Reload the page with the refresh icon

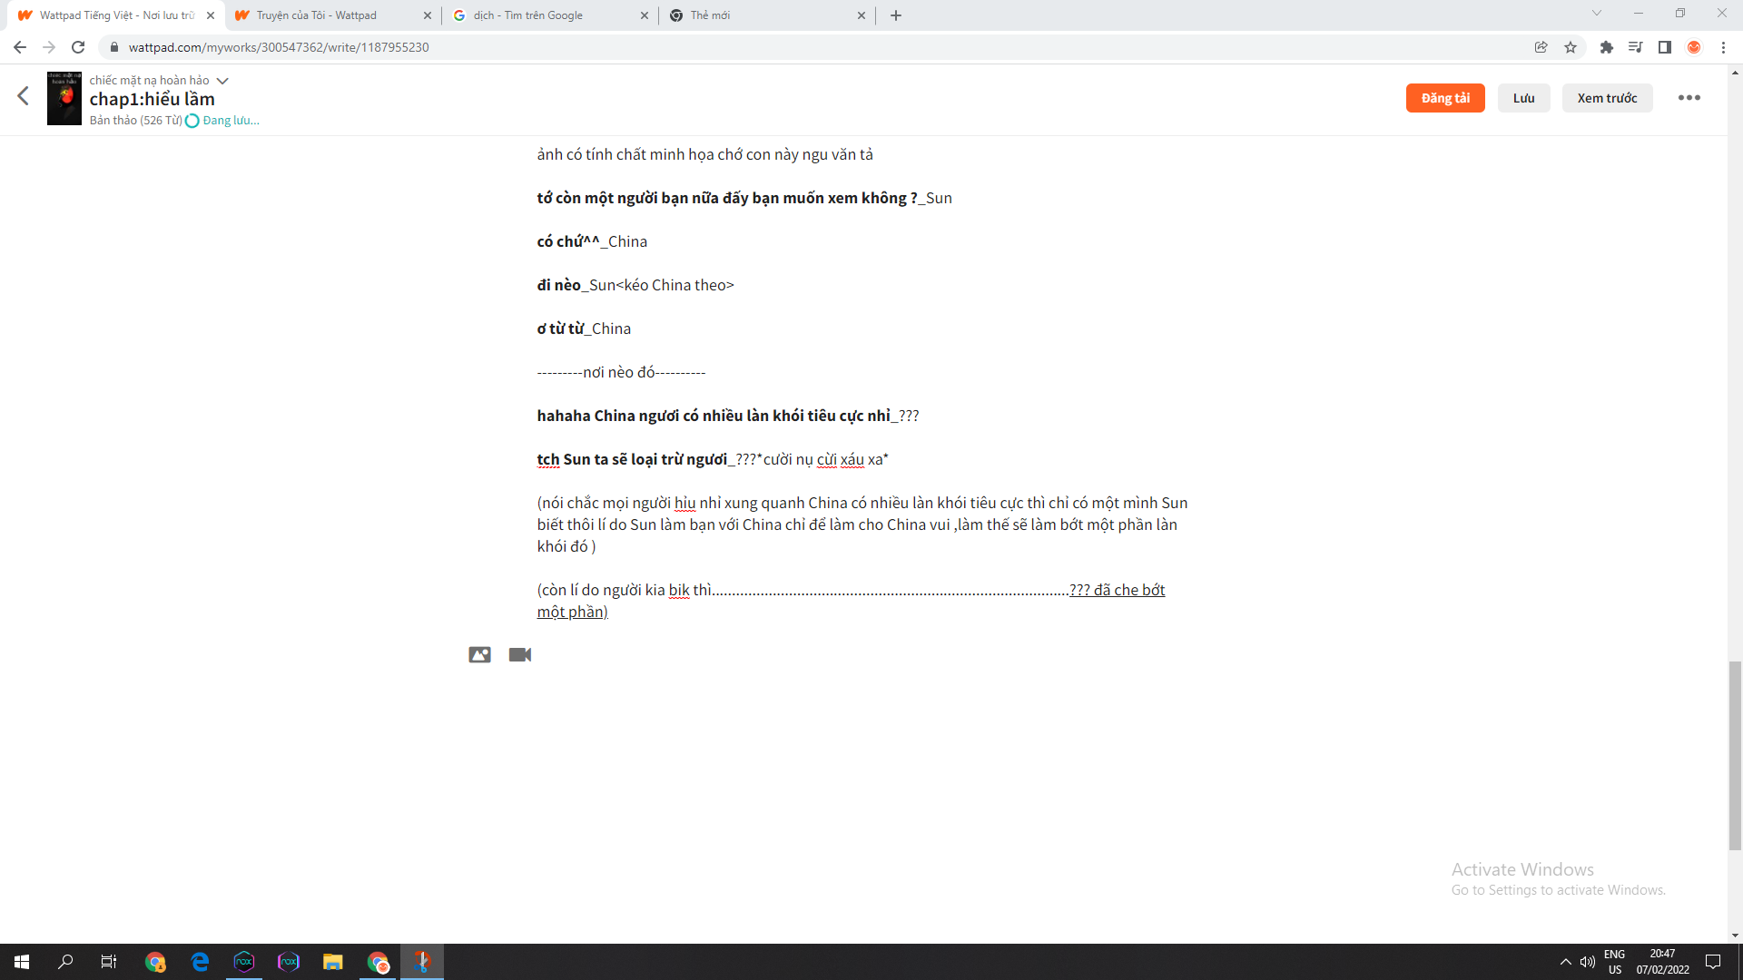[x=78, y=47]
